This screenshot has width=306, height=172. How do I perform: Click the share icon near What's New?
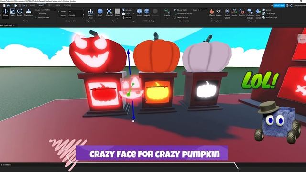(x=291, y=6)
